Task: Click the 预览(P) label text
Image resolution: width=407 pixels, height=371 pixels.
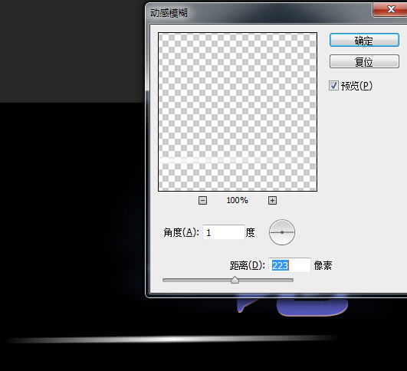Action: pyautogui.click(x=356, y=86)
